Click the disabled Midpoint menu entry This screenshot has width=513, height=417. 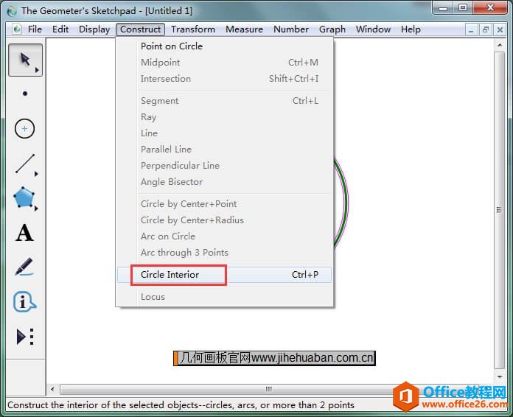(x=224, y=62)
